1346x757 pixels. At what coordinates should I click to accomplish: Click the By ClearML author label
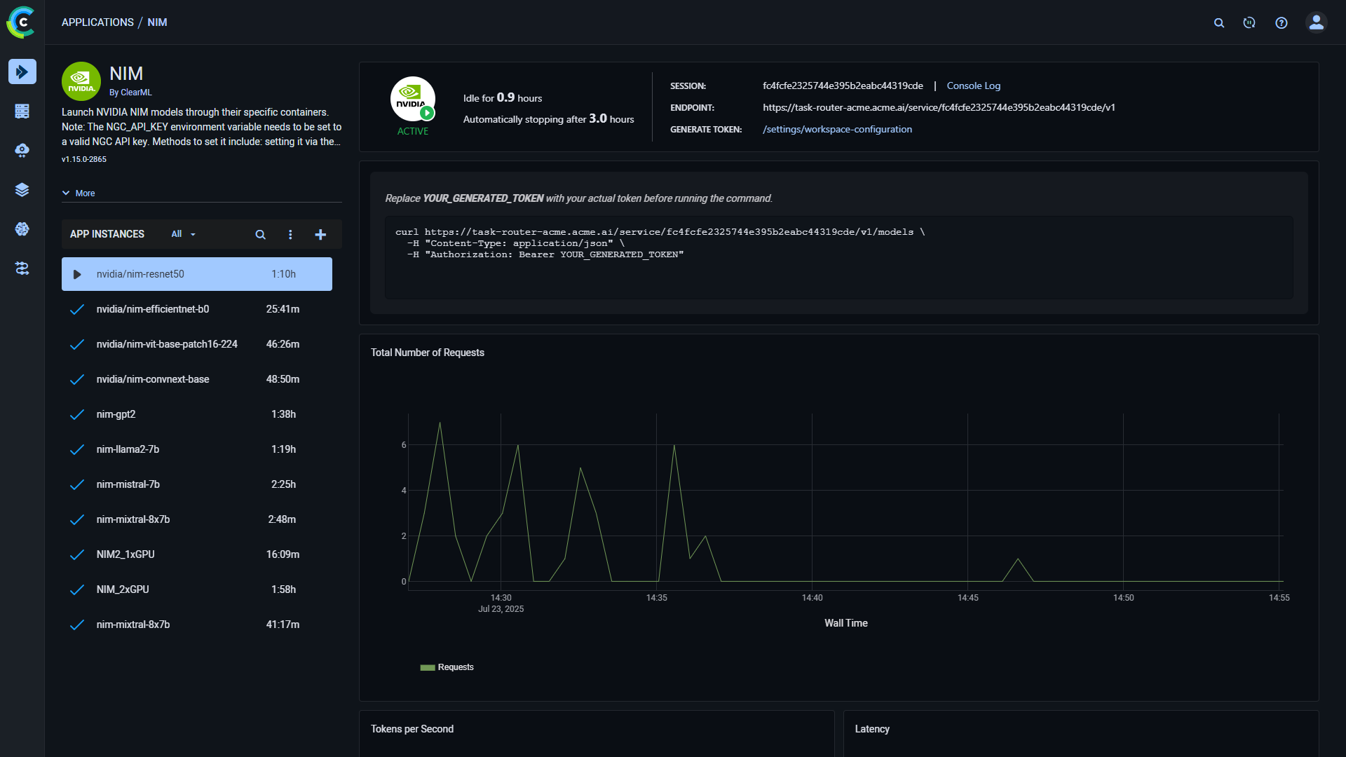[130, 93]
